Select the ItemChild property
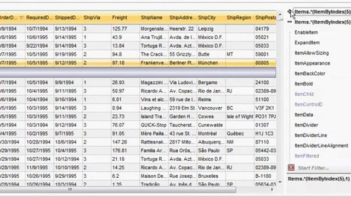 pos(304,94)
